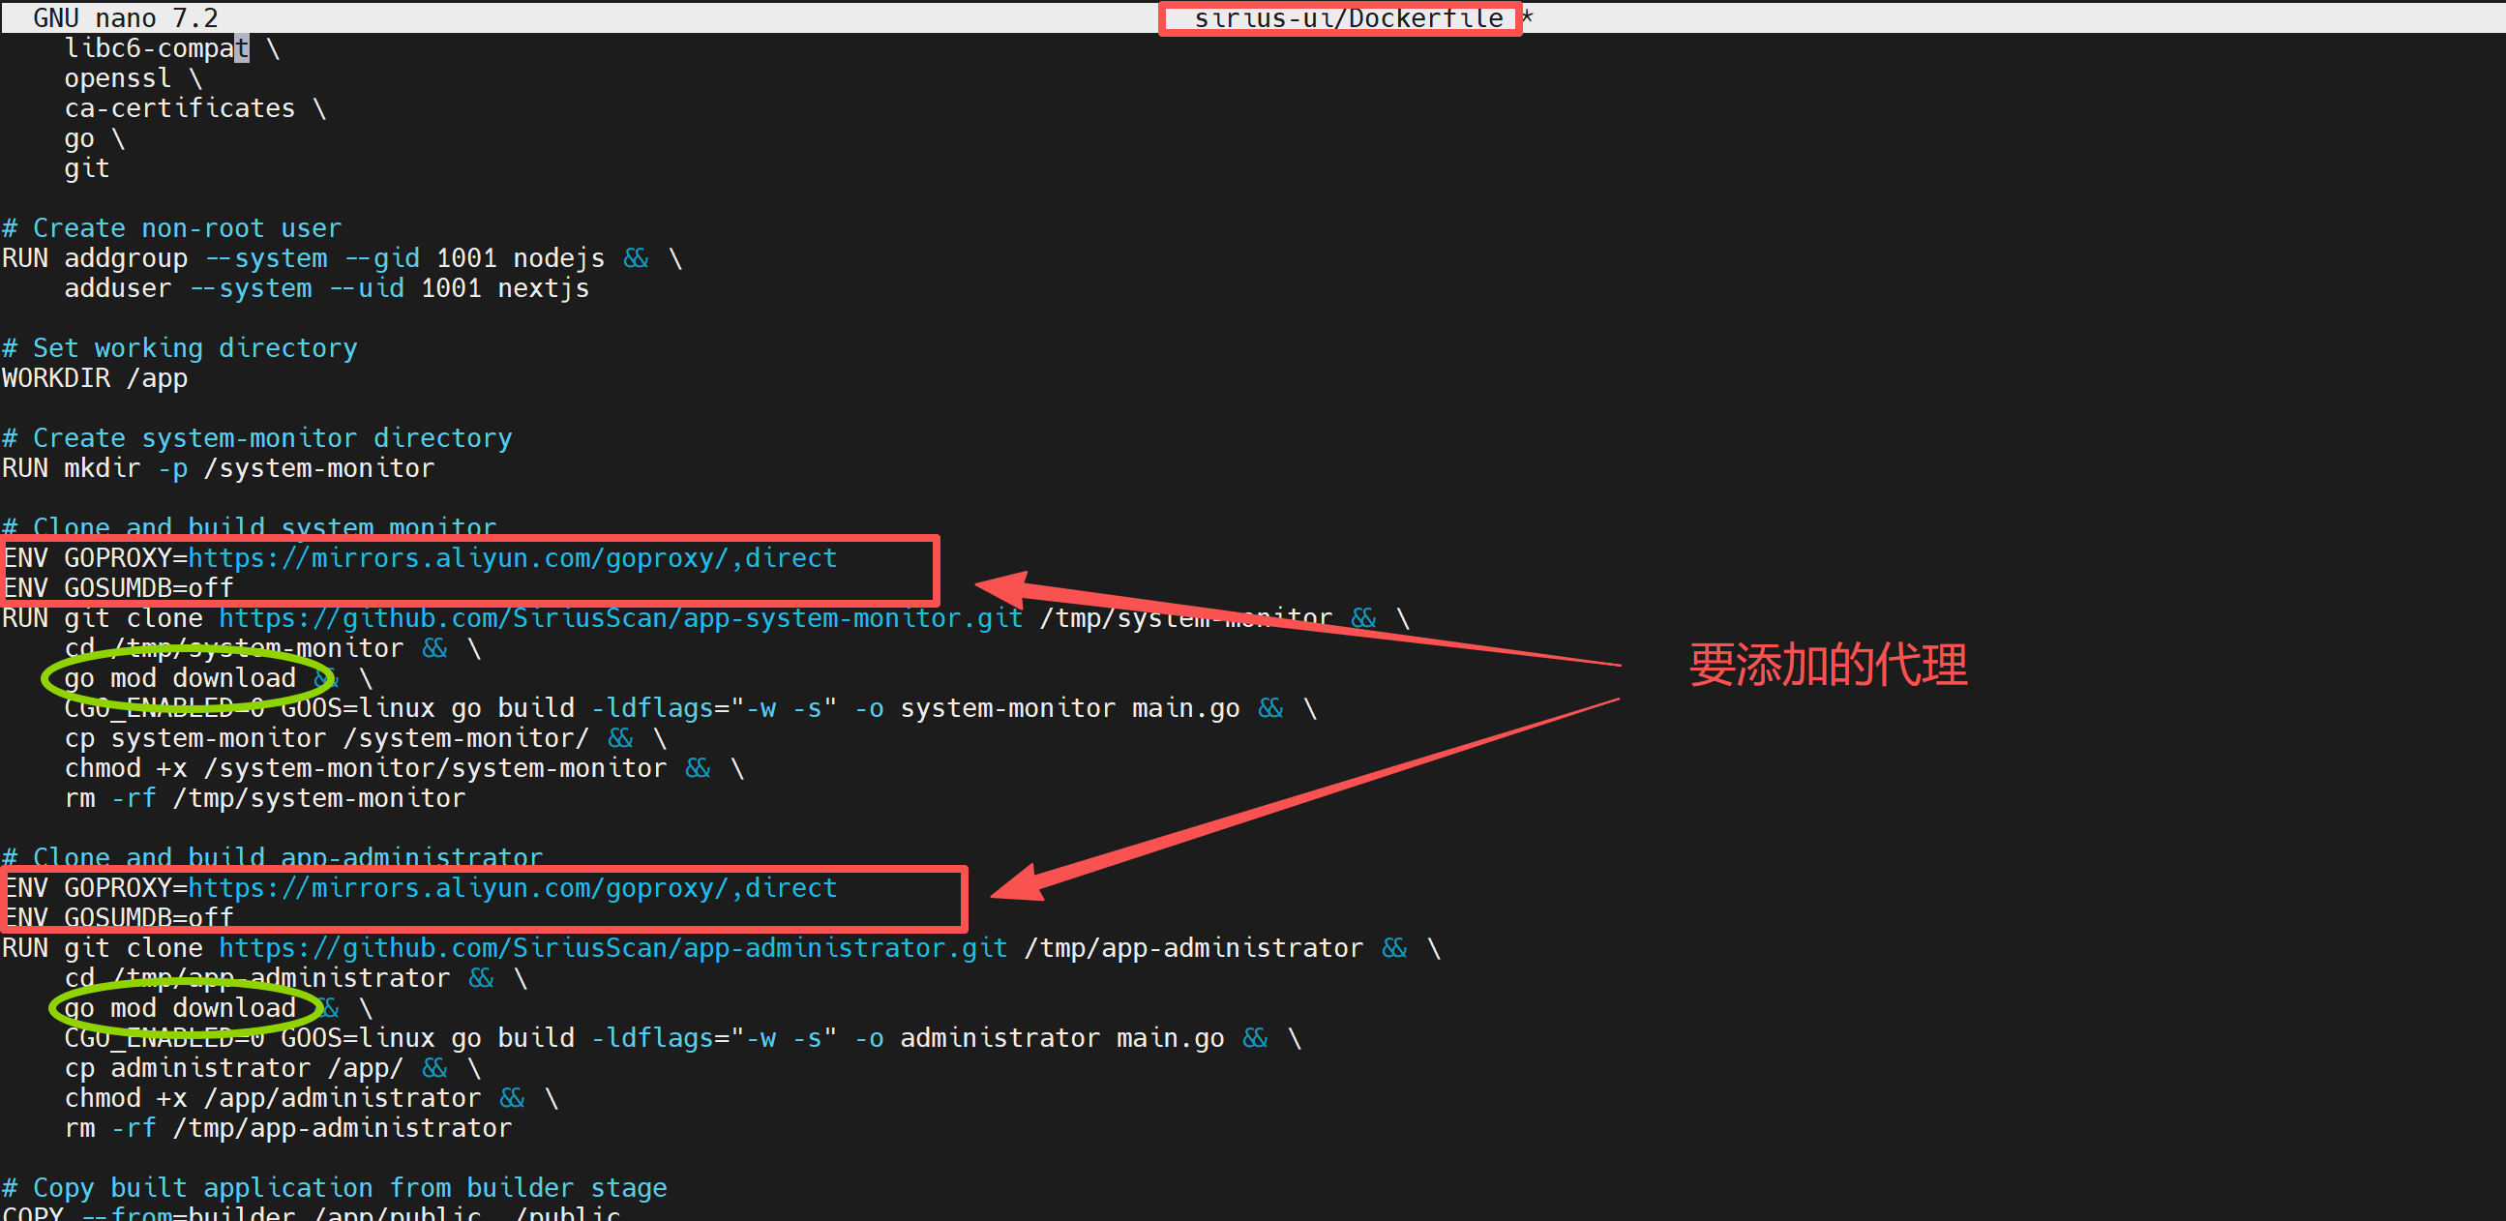
Task: Click the ca-certificates package line
Action: click(x=179, y=108)
